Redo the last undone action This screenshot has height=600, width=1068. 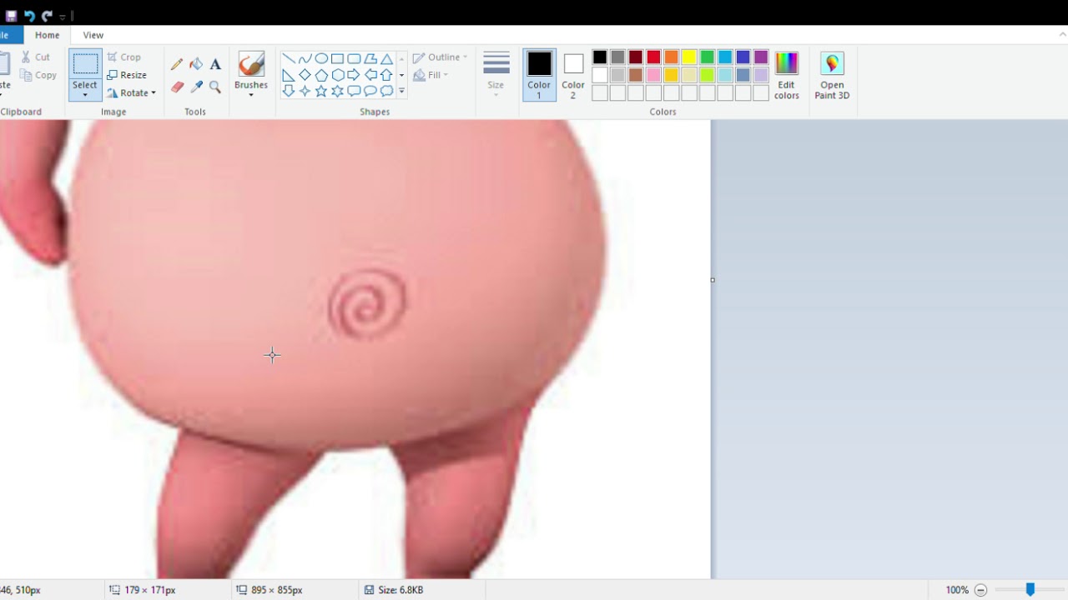click(x=47, y=16)
